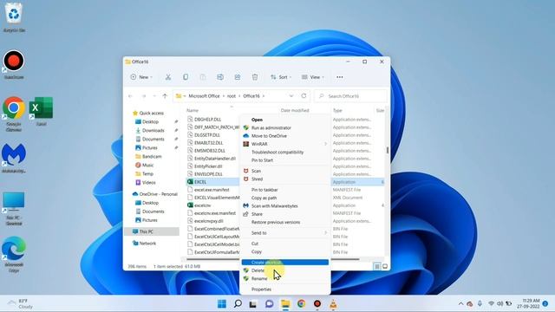Open taskbar Search icon
Viewport: 555px width, 312px height.
pyautogui.click(x=238, y=304)
